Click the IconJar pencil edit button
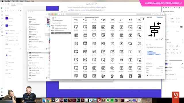 click(x=162, y=14)
